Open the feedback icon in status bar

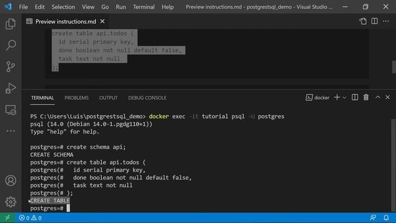tap(372, 217)
